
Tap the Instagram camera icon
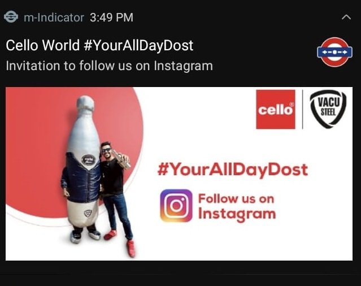(176, 206)
